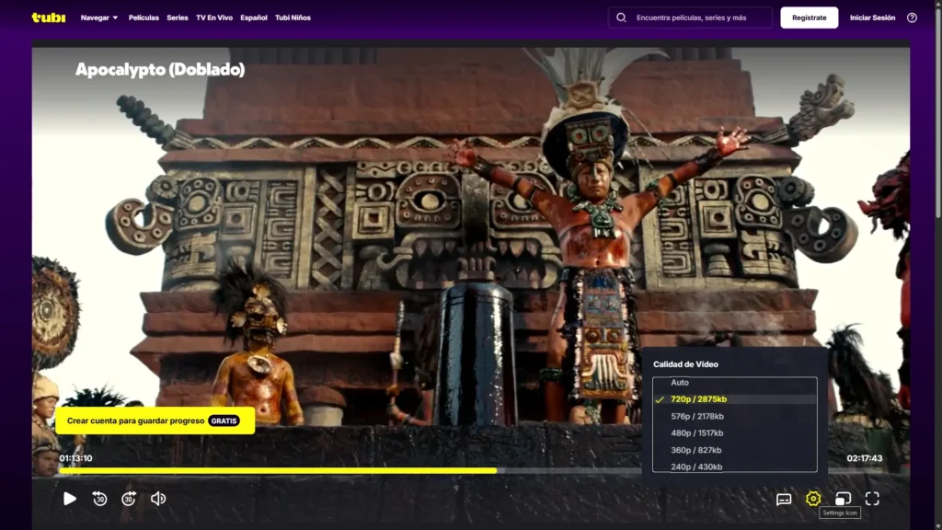Mute the video volume

coord(158,499)
